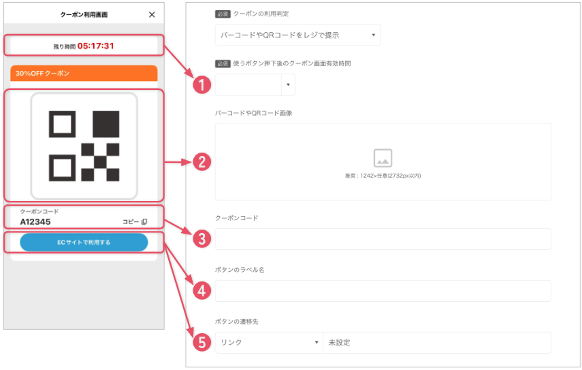
Task: Click the 必須 badge beside クーポンの利用判定
Action: click(223, 14)
